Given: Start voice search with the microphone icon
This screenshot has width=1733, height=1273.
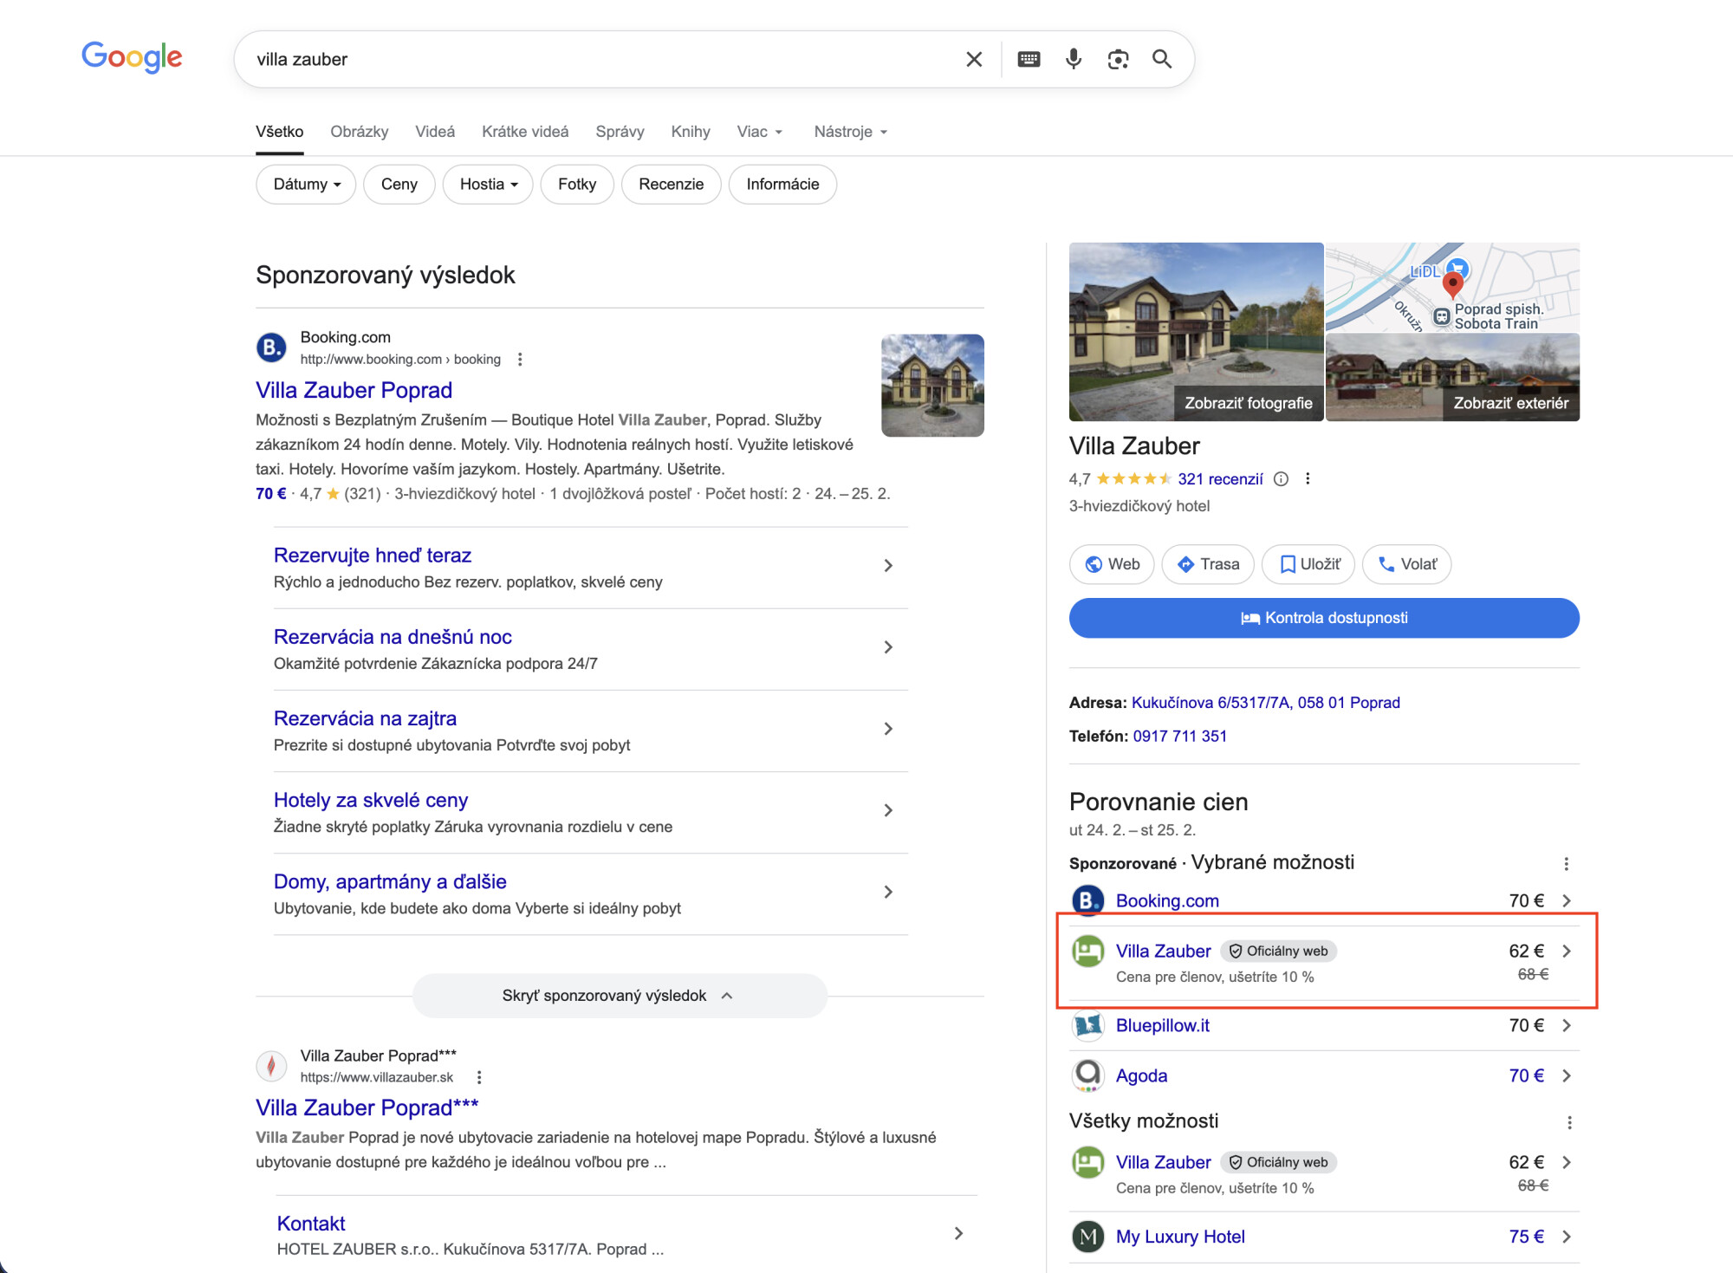Looking at the screenshot, I should point(1074,59).
